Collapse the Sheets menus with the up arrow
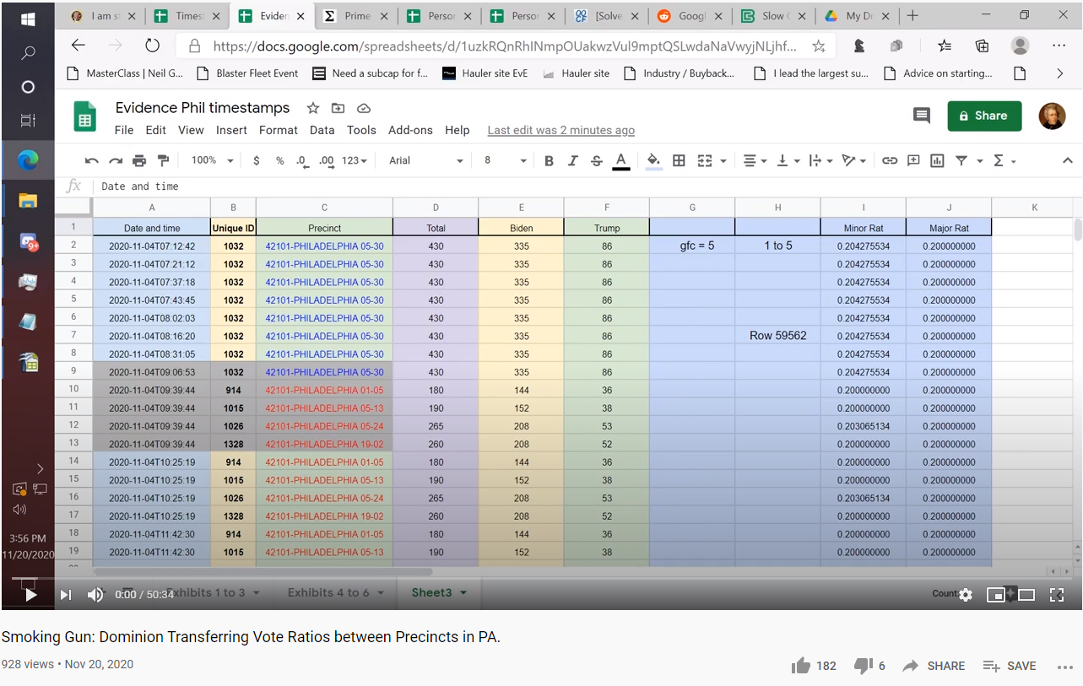The height and width of the screenshot is (686, 1083). 1067,160
